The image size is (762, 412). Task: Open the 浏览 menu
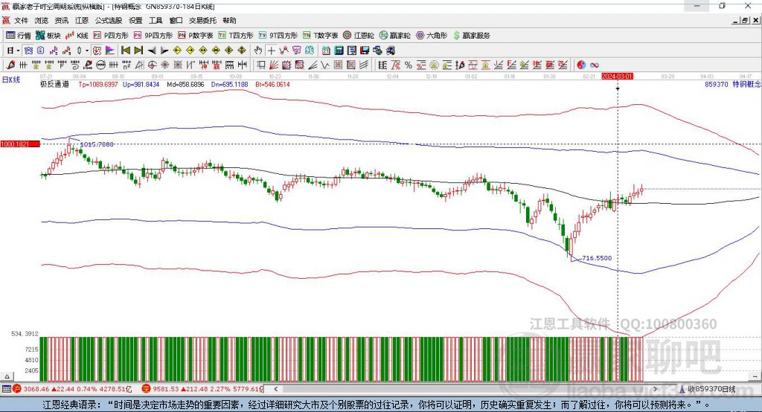coord(42,20)
